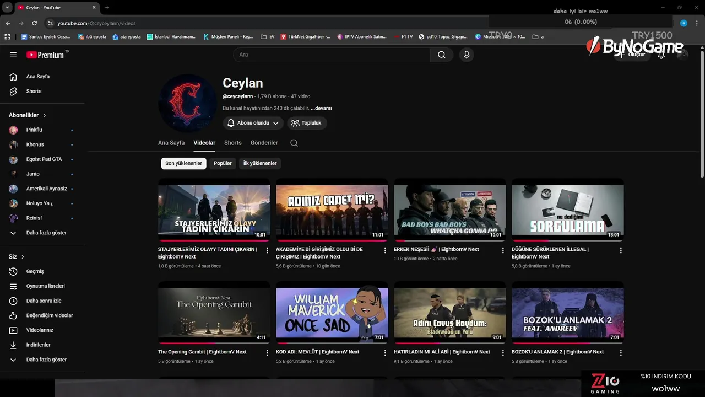Click ERKEK NEŞESİİ video title

tap(436, 249)
